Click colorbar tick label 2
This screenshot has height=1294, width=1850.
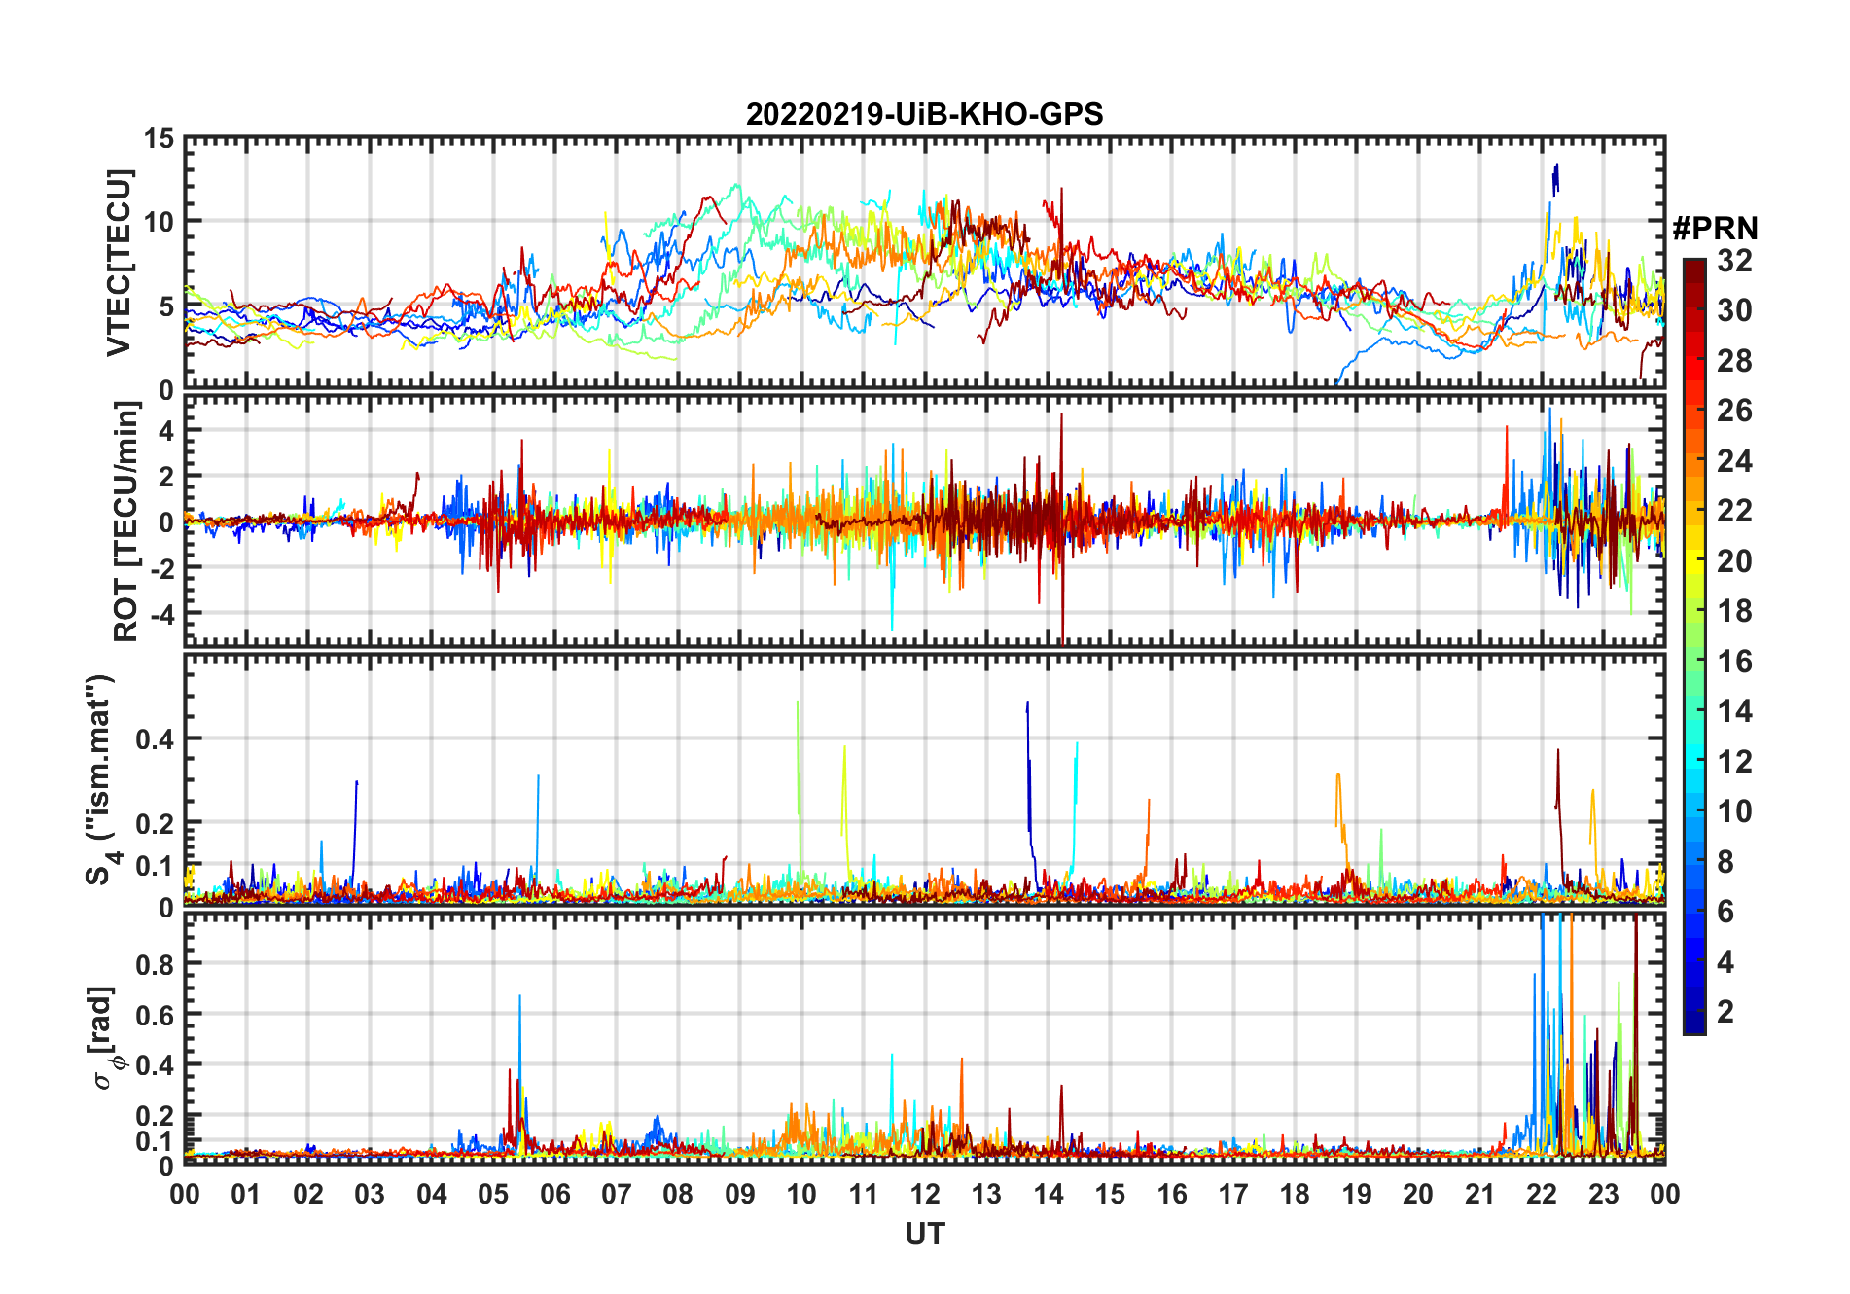[x=1725, y=1012]
